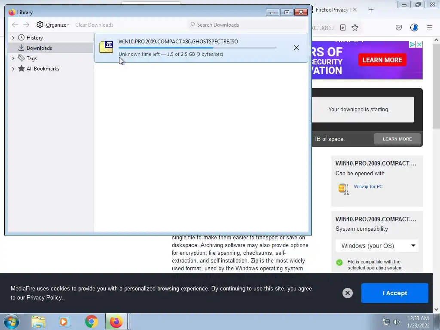Screen dimensions: 440x330
Task: Click the network tray icon
Action: pos(386,322)
